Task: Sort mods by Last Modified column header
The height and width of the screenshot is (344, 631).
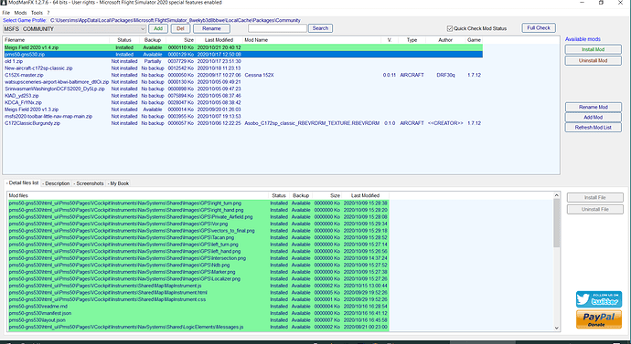Action: 219,40
